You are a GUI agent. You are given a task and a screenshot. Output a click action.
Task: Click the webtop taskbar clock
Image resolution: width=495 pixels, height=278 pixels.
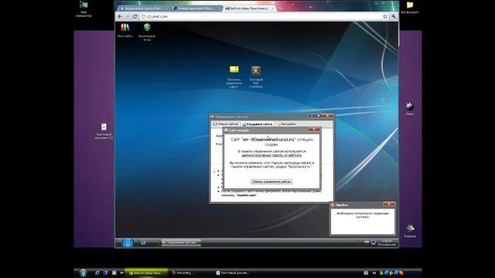(x=387, y=242)
